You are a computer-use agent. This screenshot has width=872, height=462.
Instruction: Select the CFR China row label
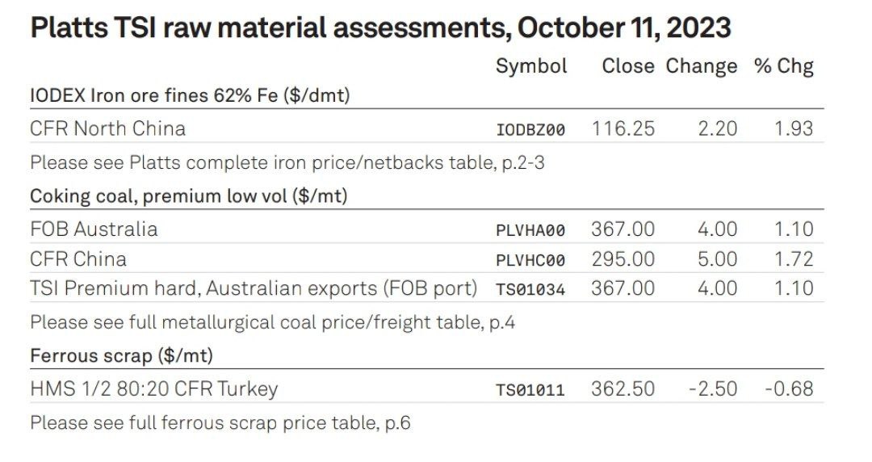point(78,258)
